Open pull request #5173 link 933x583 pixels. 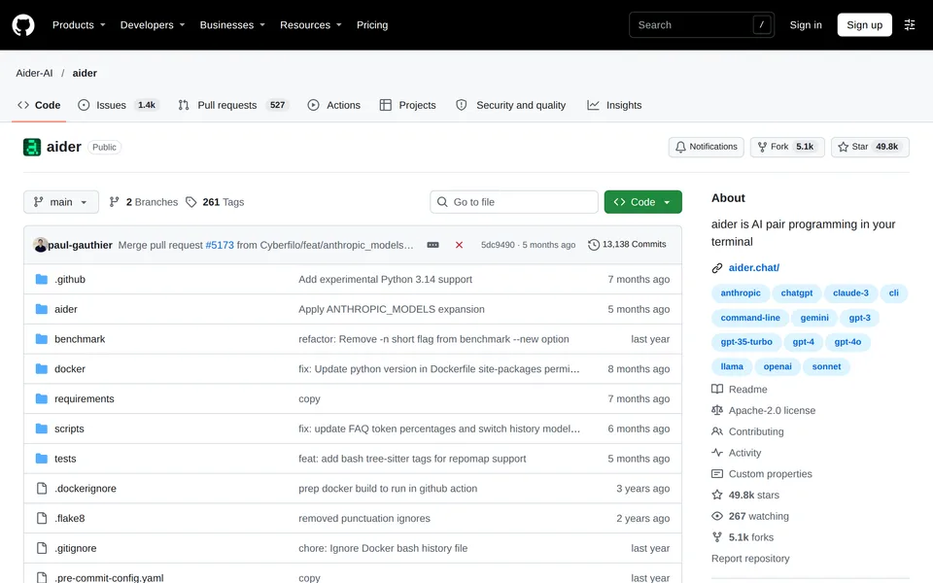point(220,245)
